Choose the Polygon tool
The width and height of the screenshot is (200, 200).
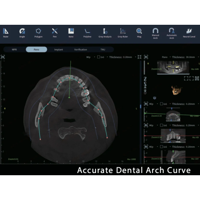tap(38, 33)
